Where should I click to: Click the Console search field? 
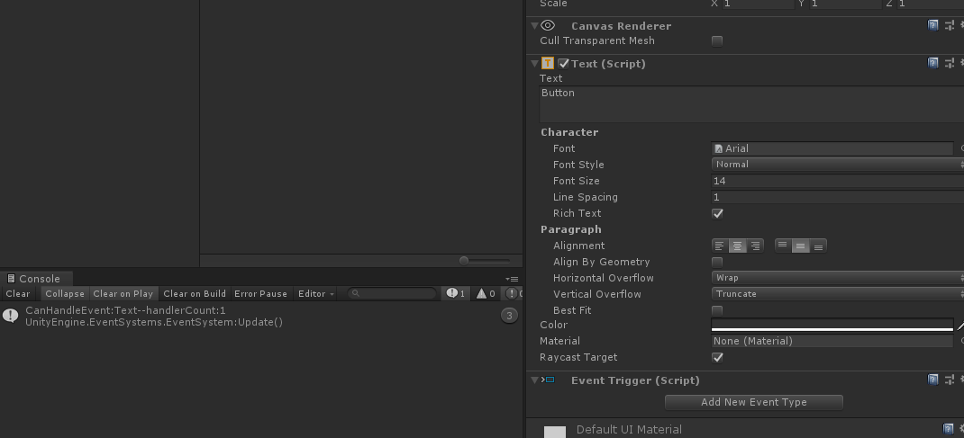(x=392, y=294)
